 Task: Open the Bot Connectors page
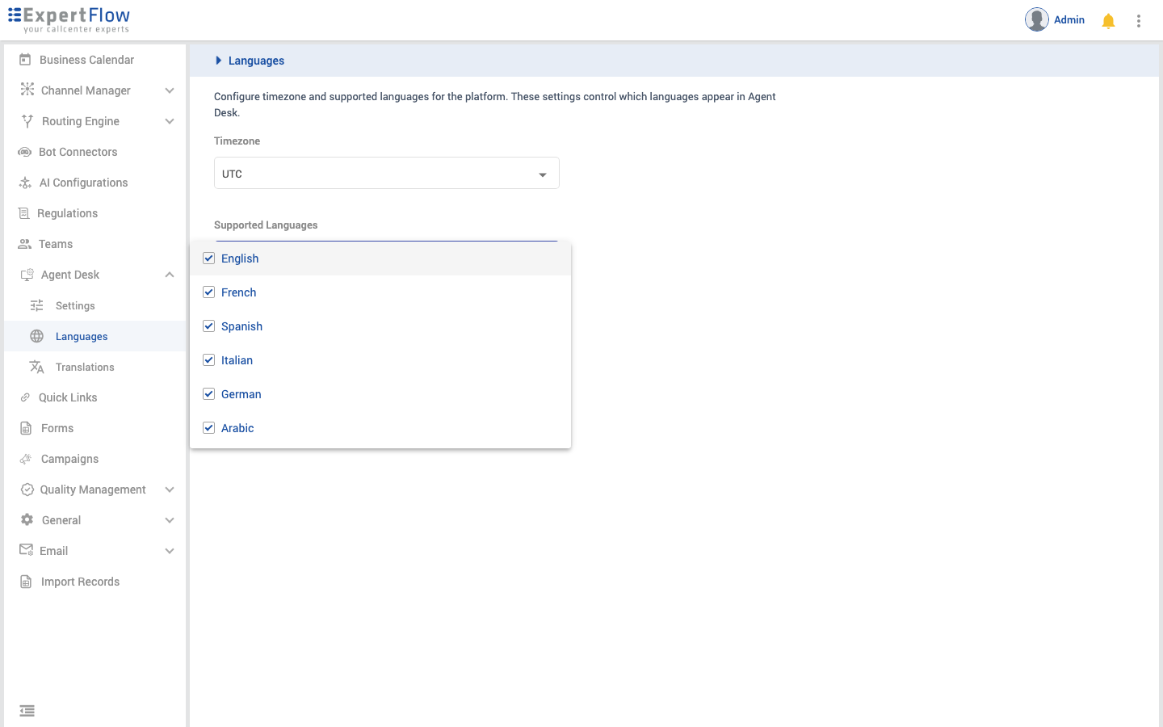coord(94,152)
